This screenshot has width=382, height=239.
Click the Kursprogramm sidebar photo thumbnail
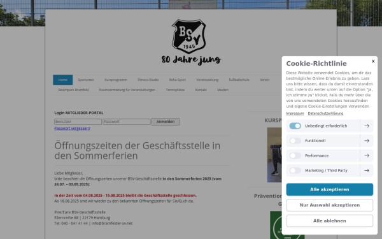click(274, 155)
